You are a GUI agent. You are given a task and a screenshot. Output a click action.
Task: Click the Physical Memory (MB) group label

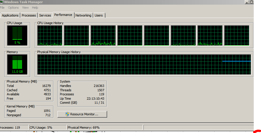pyautogui.click(x=22, y=81)
